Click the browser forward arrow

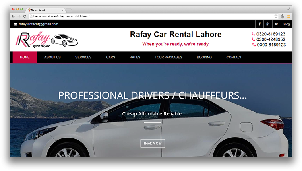pos(19,16)
